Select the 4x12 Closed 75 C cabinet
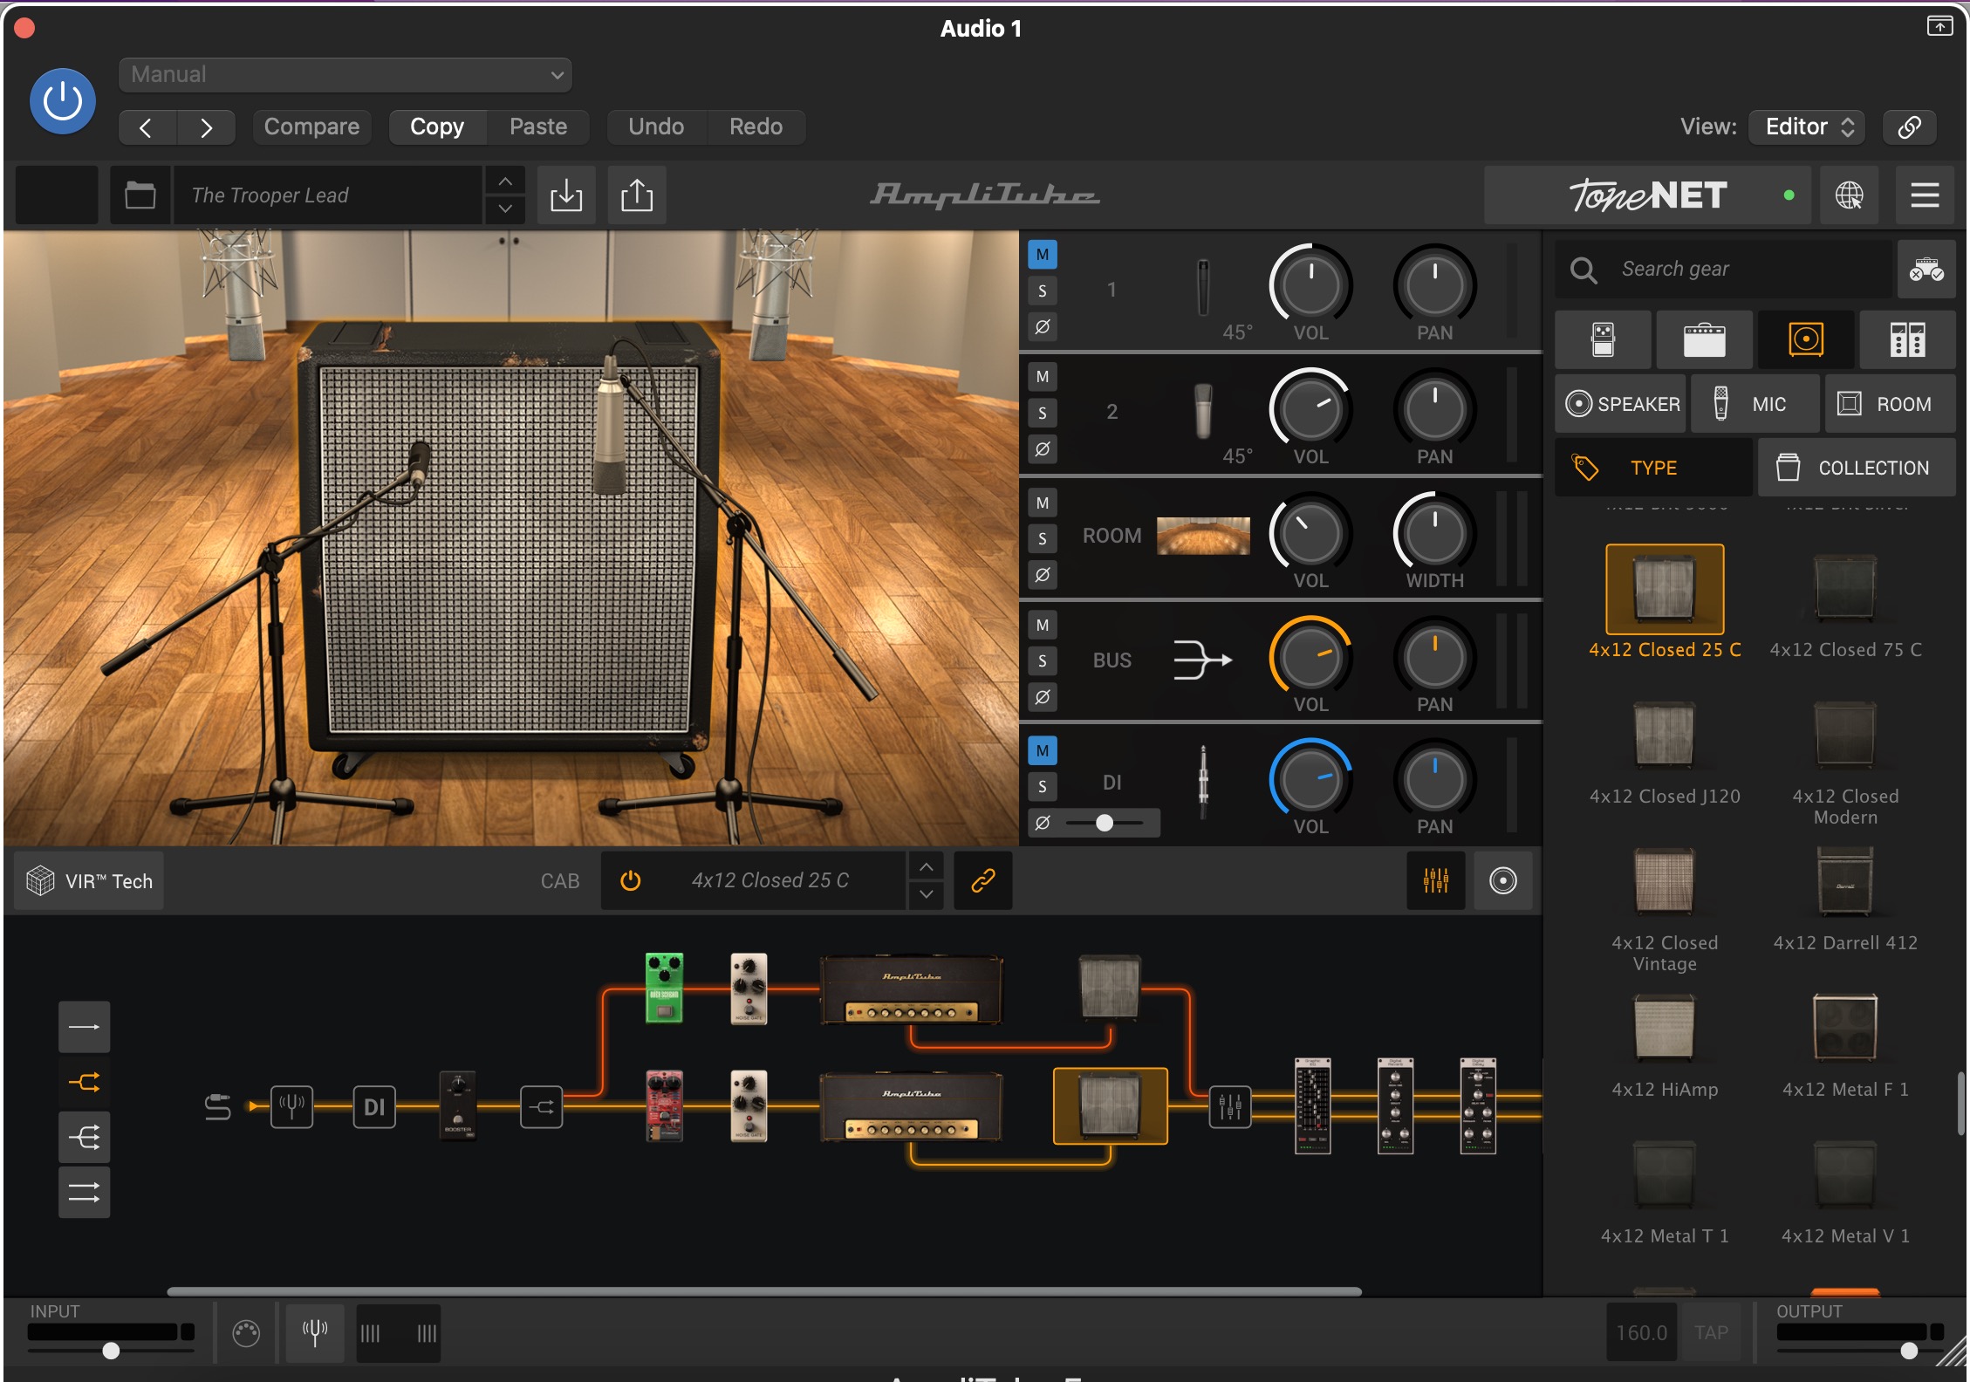The width and height of the screenshot is (1970, 1382). point(1845,604)
